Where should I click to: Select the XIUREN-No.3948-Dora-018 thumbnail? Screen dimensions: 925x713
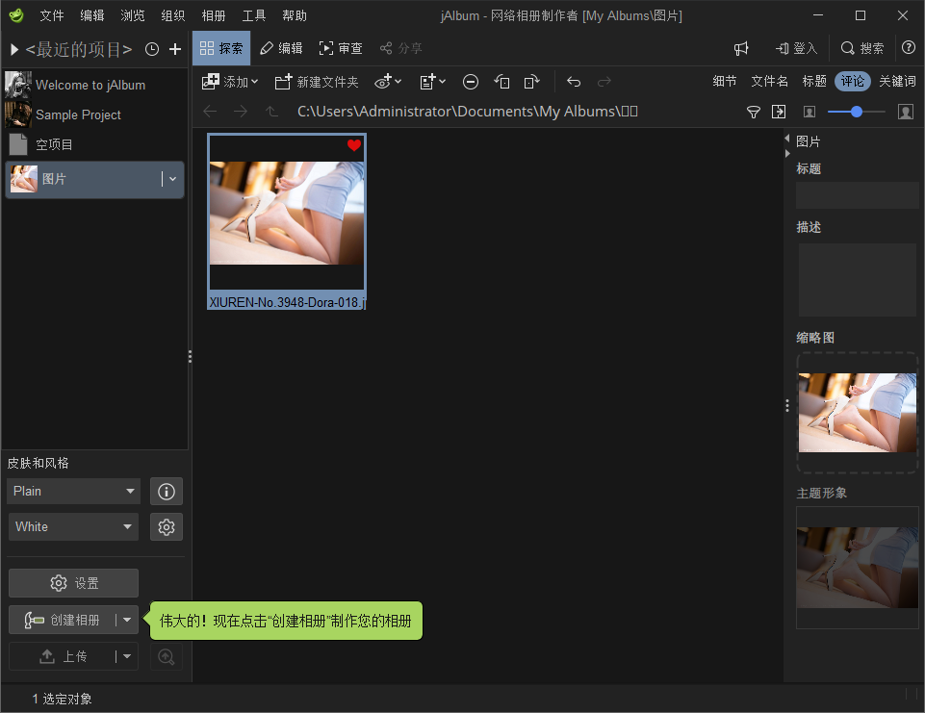[x=287, y=221]
